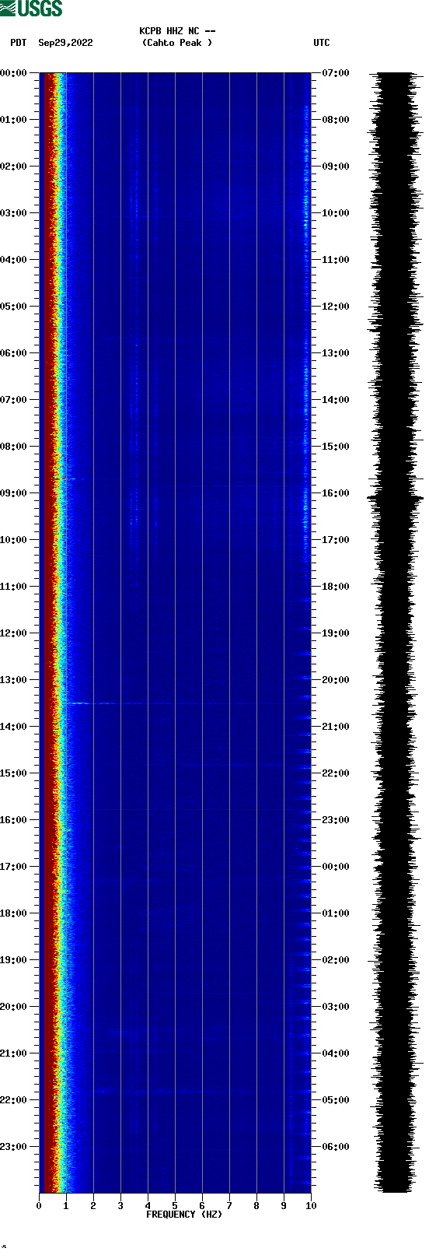Click the 16:00 UTC time label
Image resolution: width=429 pixels, height=1255 pixels.
pos(336,493)
